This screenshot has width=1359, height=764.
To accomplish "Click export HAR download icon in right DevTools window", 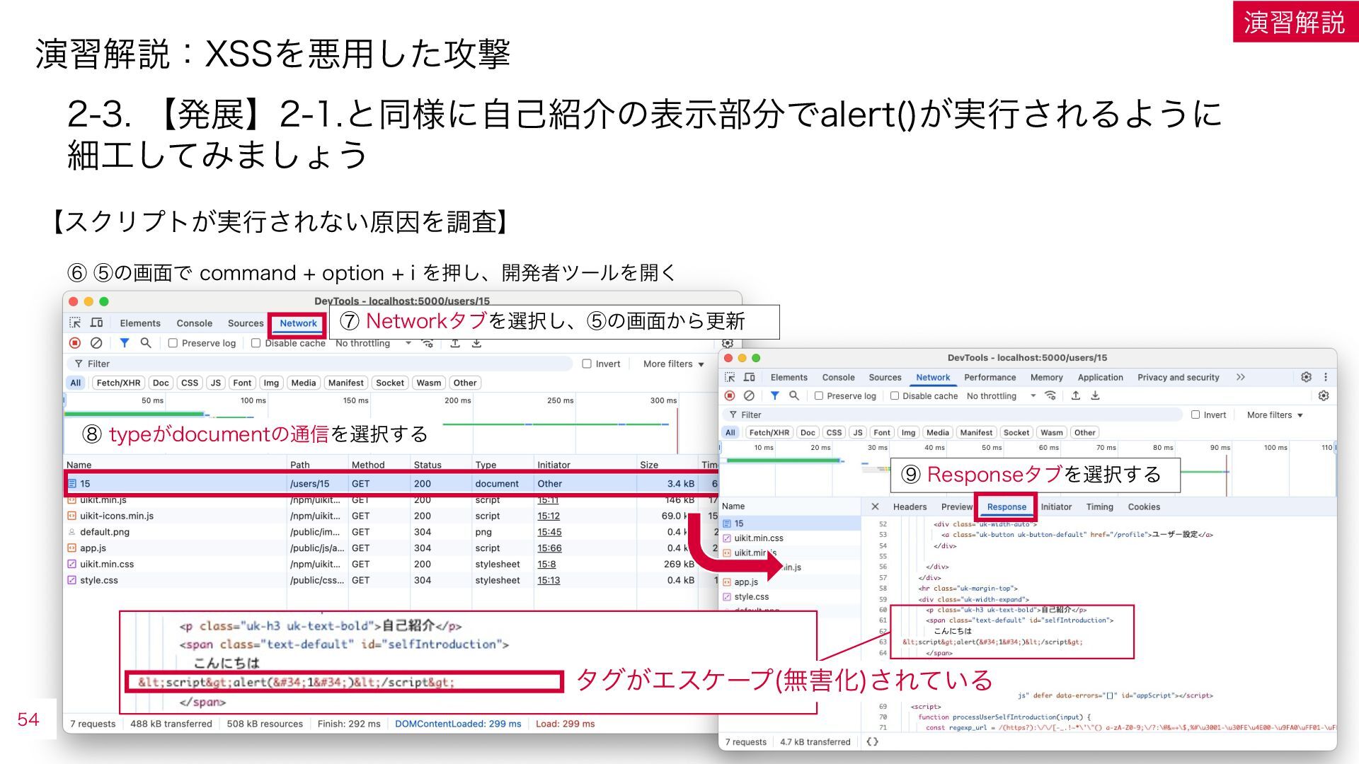I will point(1095,396).
